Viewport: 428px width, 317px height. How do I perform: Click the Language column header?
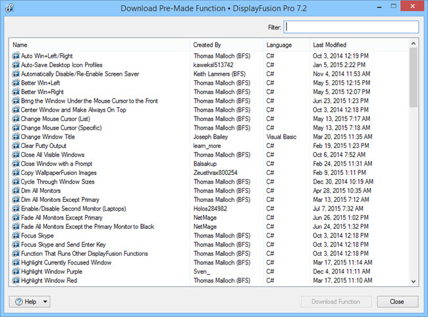coord(286,45)
